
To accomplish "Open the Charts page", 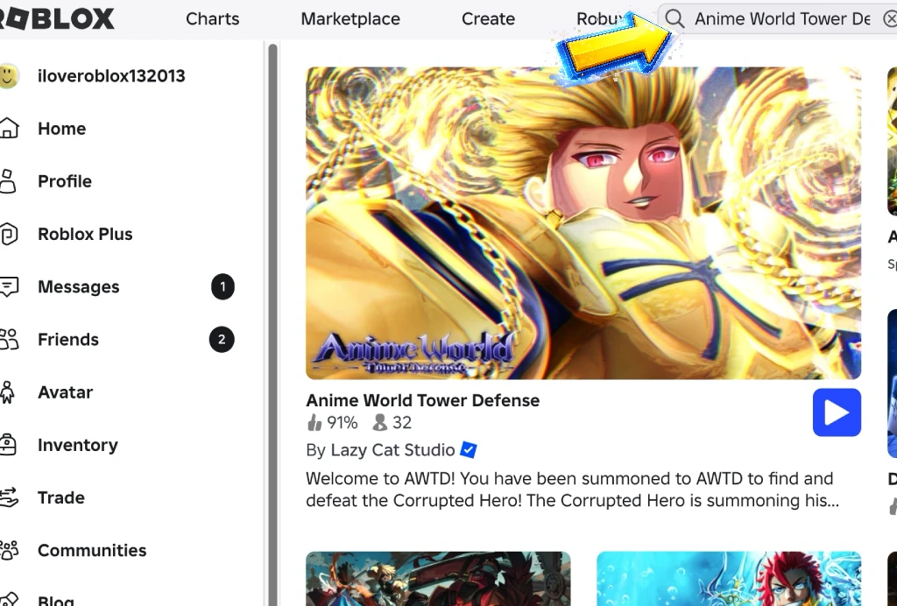I will coord(212,19).
